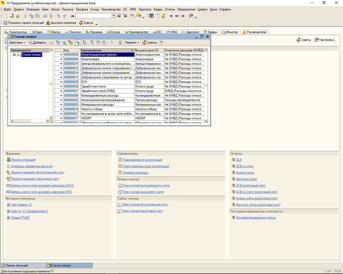This screenshot has width=343, height=274.
Task: Open the Сайт фирмы 1С link
Action: (x=21, y=205)
